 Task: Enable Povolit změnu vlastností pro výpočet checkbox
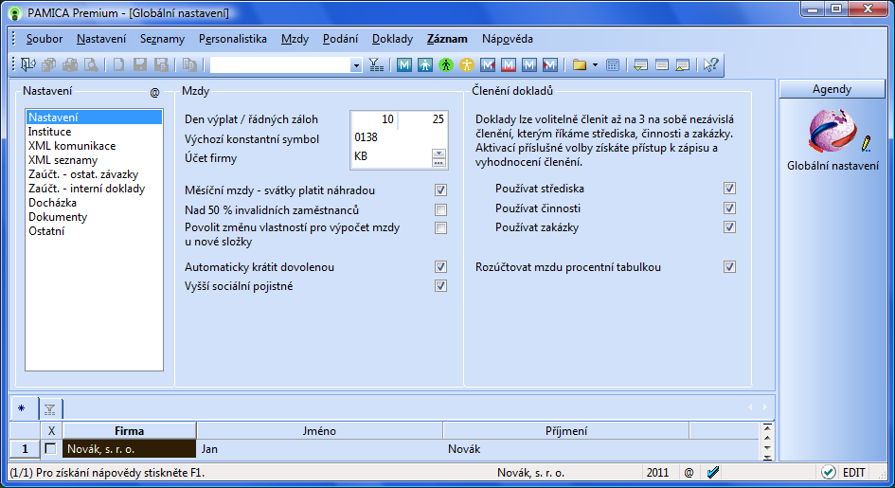440,228
